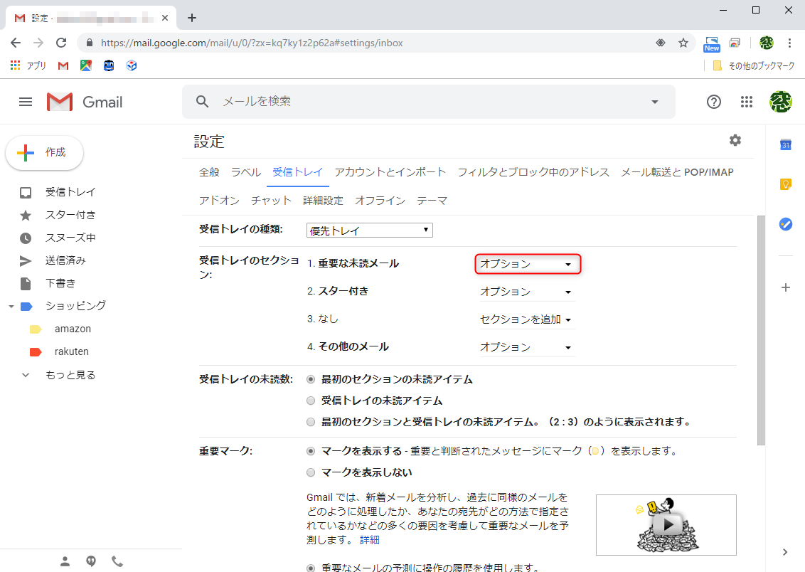Click the 作成 compose button

(44, 152)
